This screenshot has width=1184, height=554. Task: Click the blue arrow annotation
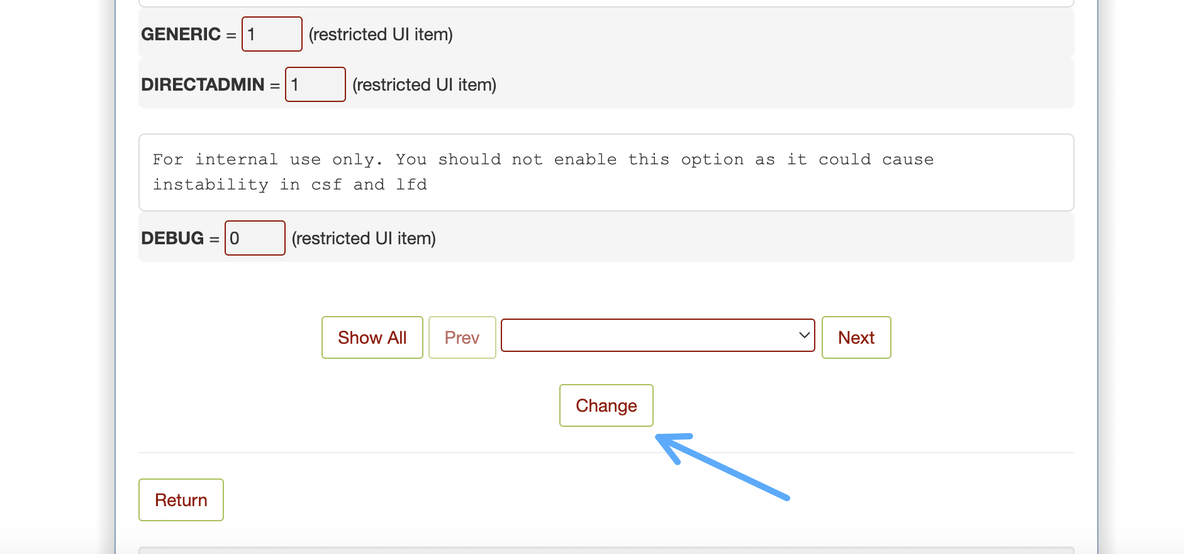(722, 466)
